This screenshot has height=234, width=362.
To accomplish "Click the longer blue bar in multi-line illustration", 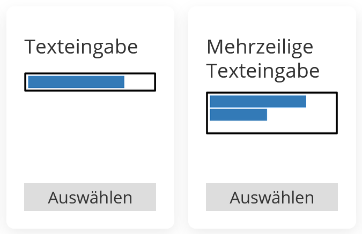I will click(x=258, y=102).
